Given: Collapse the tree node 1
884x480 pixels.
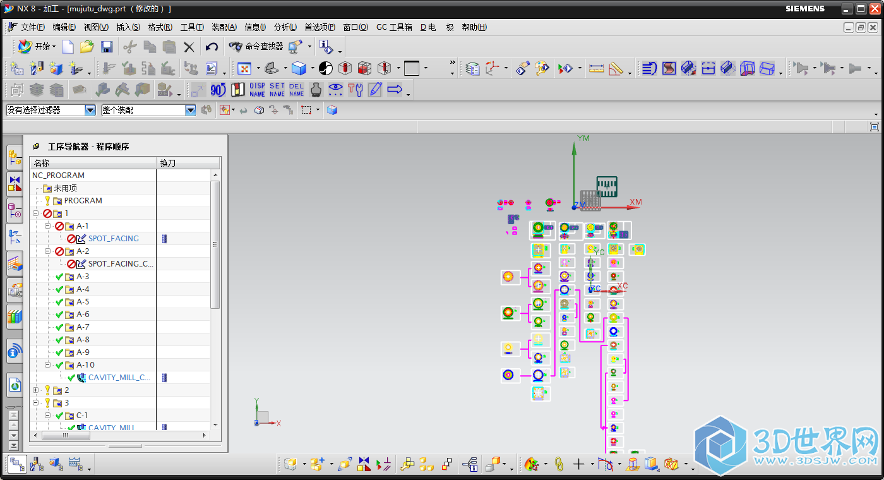Looking at the screenshot, I should coord(36,213).
